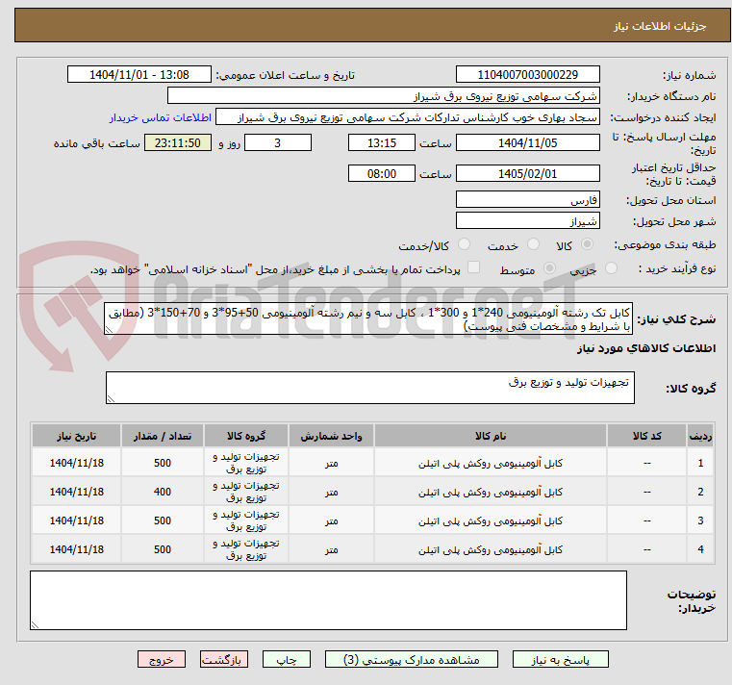
Task: Click the 'شهر محل تحویل' field showing شیراز
Action: tap(527, 221)
